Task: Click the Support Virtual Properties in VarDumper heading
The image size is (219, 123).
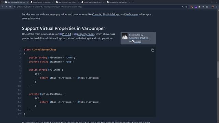Action: point(63,28)
